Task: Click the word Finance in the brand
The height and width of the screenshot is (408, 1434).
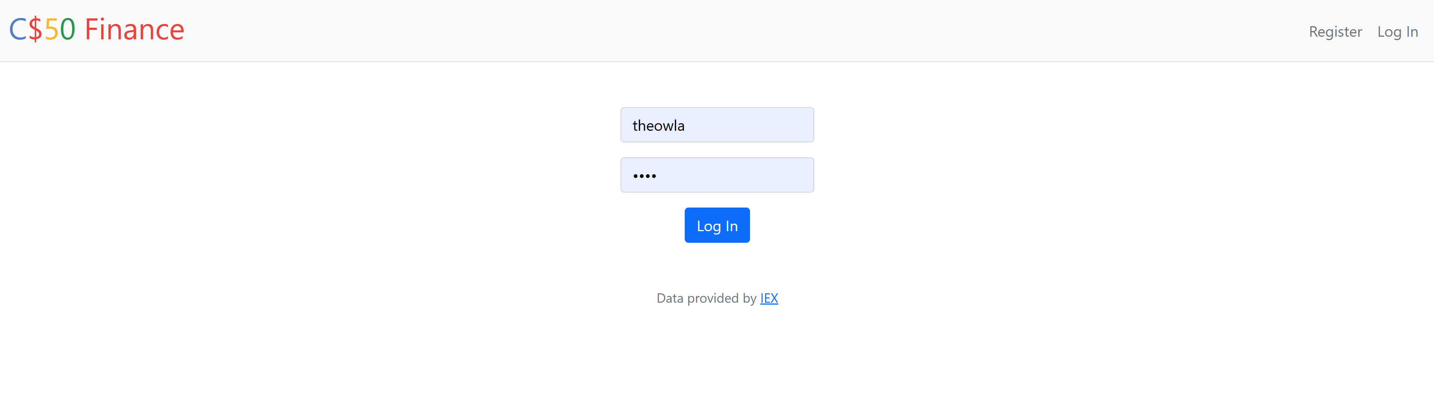Action: 134,29
